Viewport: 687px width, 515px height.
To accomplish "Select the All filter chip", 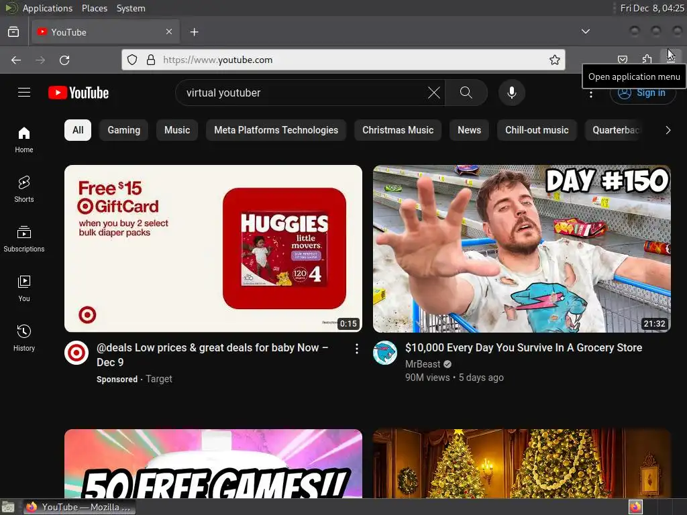I will pos(78,130).
